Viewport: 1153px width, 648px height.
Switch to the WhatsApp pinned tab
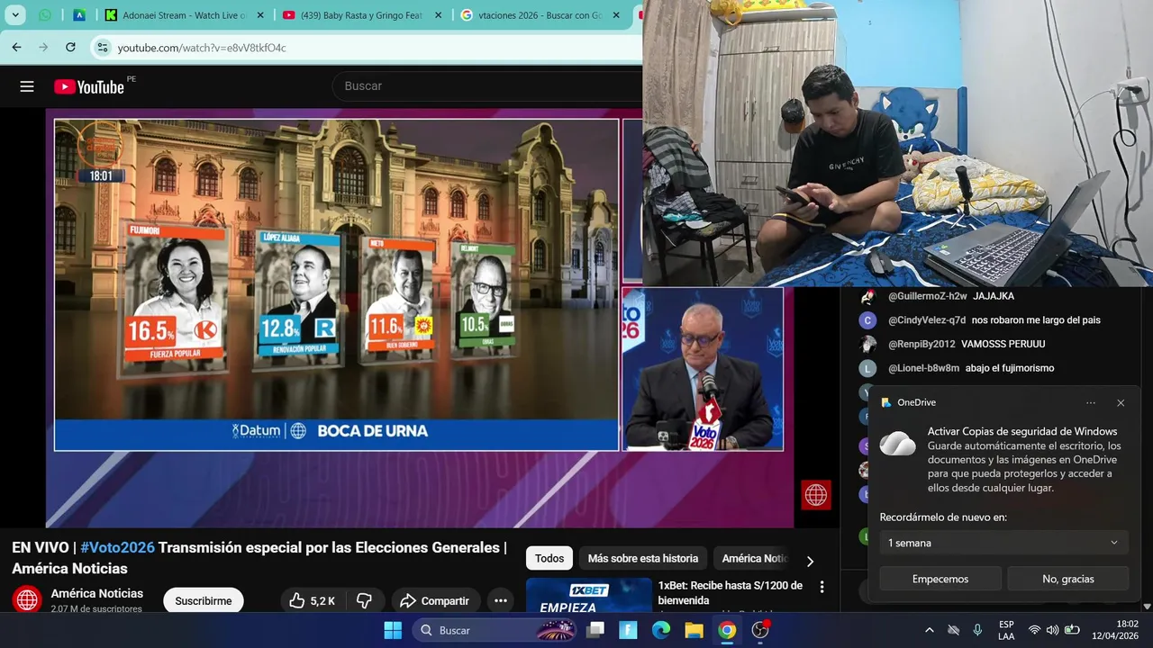45,15
